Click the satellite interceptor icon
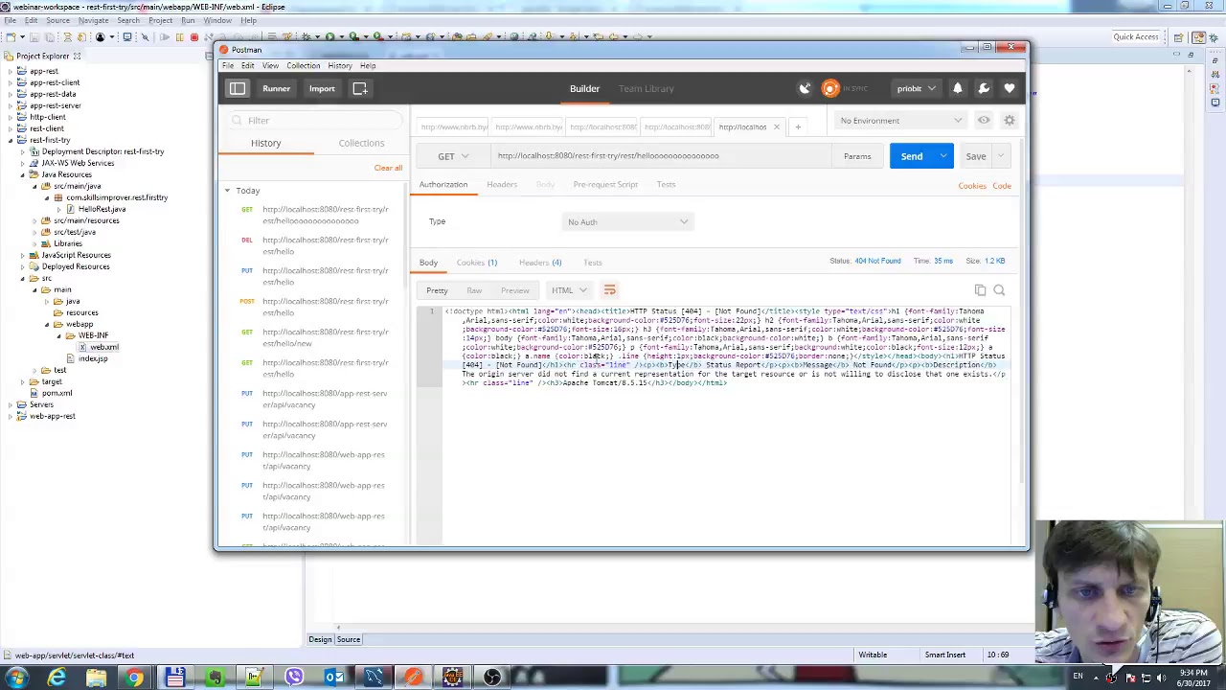Image resolution: width=1226 pixels, height=690 pixels. coord(805,88)
